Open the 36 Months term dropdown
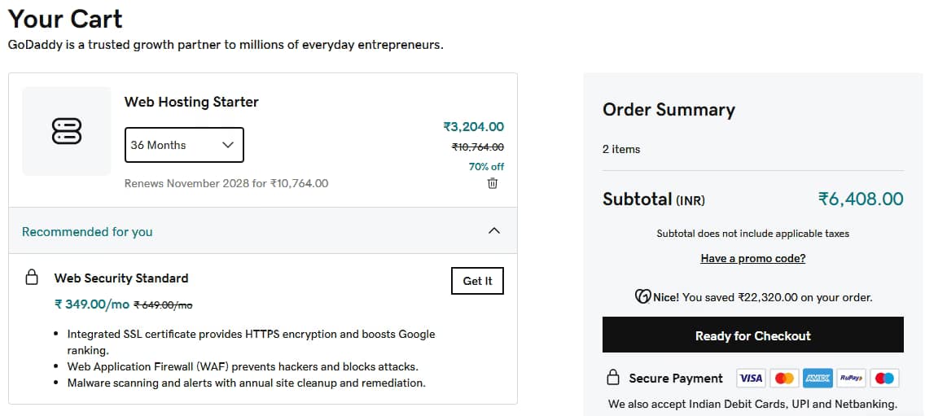The image size is (925, 416). tap(183, 145)
